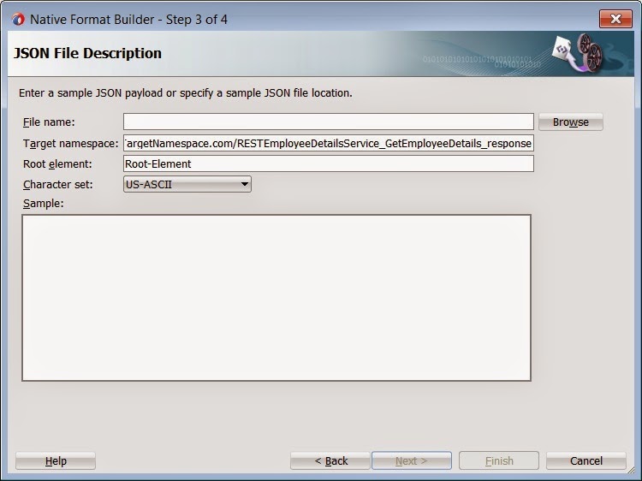Click the Oracle app icon in title bar
This screenshot has height=481, width=642.
coord(18,19)
